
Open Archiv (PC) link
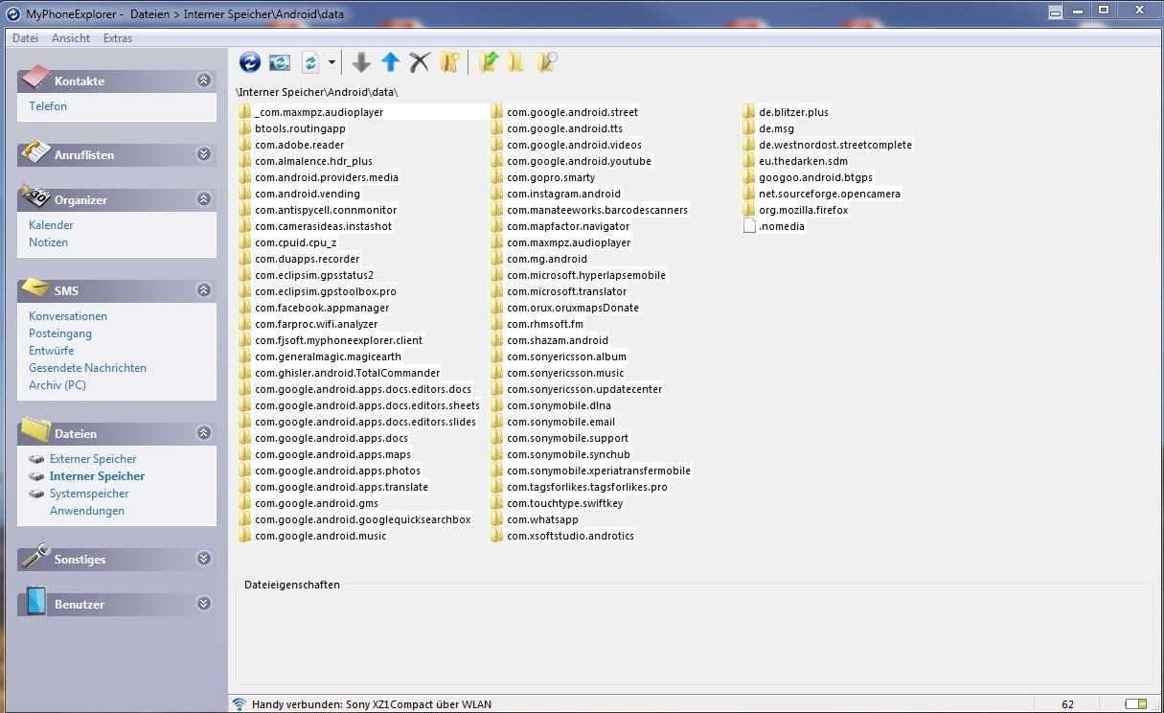click(57, 385)
